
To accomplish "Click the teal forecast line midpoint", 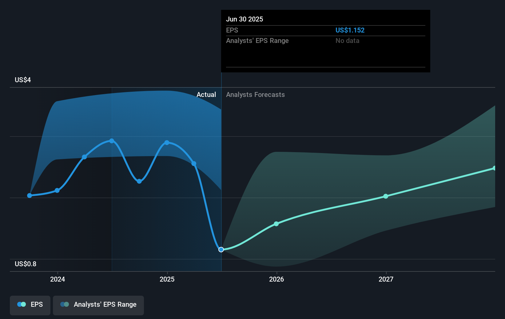I will (x=331, y=209).
